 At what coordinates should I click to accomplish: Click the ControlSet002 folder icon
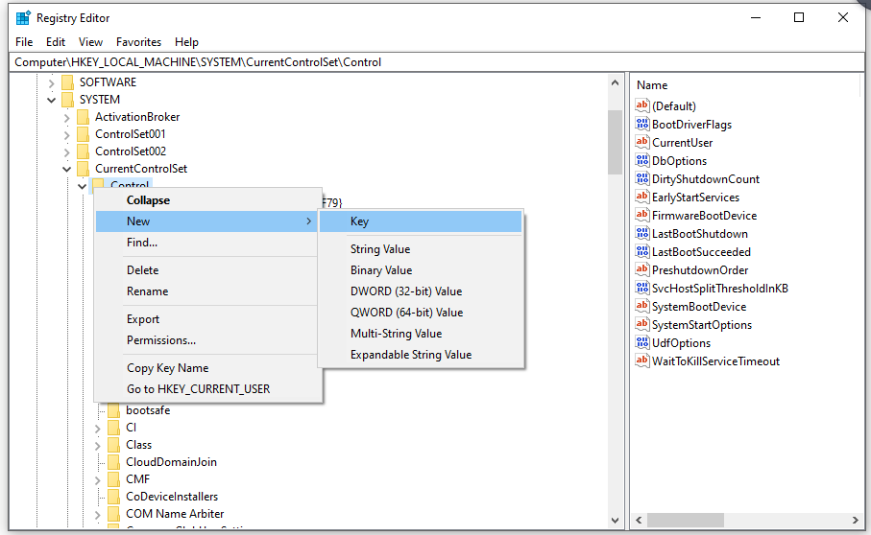click(x=83, y=151)
